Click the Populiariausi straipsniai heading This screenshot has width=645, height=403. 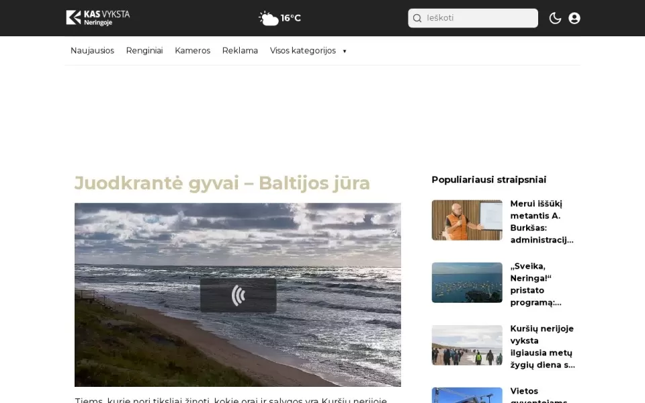pyautogui.click(x=488, y=180)
